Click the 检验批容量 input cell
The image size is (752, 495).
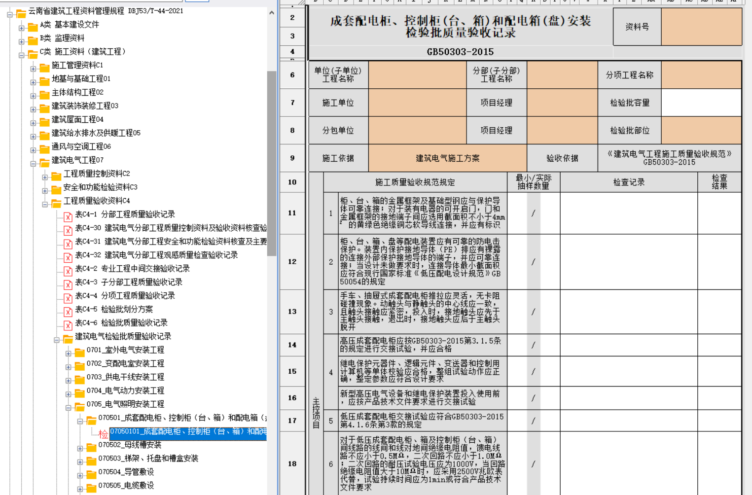(x=701, y=103)
